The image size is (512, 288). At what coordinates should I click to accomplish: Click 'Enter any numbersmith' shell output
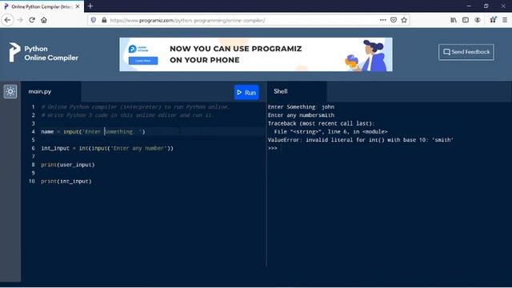coord(301,115)
